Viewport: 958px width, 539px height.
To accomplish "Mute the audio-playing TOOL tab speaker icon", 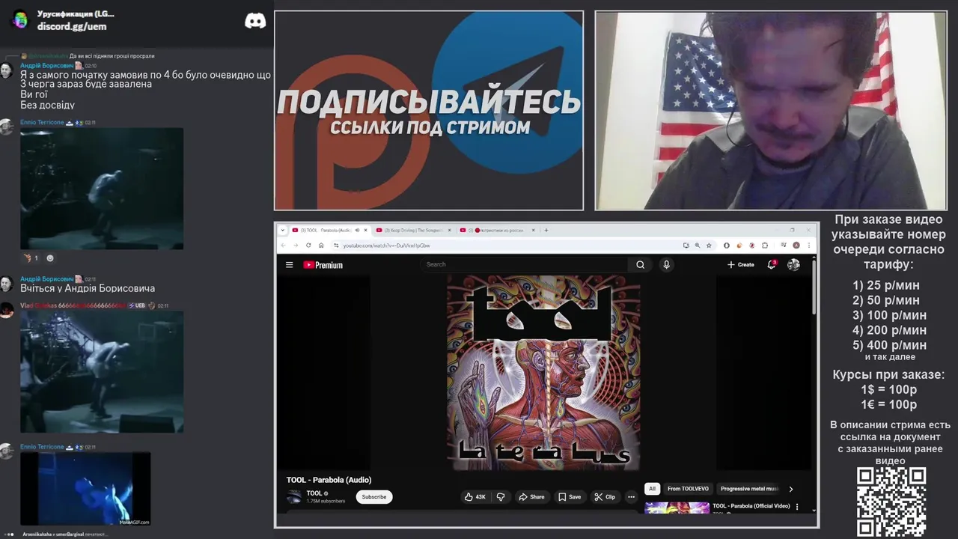I will 357,230.
